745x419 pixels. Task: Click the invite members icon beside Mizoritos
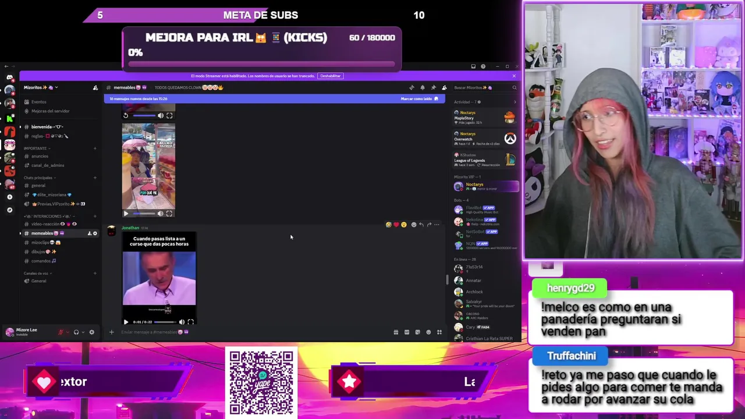pos(95,88)
